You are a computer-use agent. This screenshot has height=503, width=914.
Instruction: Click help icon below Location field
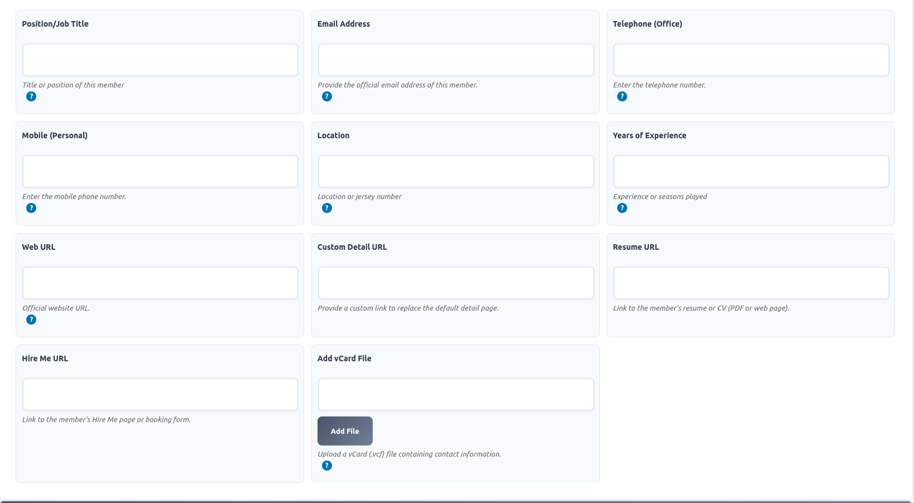[327, 208]
